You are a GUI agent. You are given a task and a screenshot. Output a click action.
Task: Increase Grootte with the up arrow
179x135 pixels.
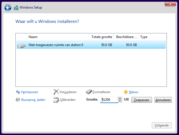(x=120, y=98)
